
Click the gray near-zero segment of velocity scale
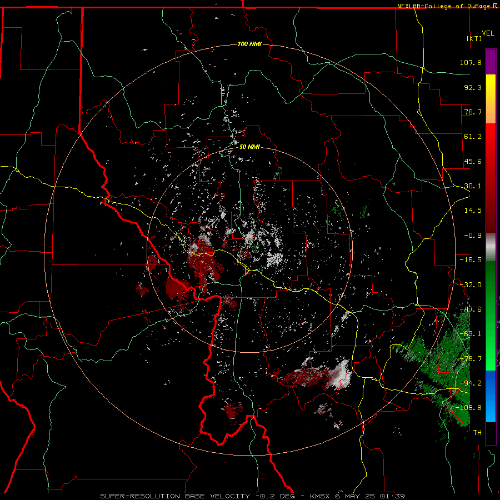(491, 247)
